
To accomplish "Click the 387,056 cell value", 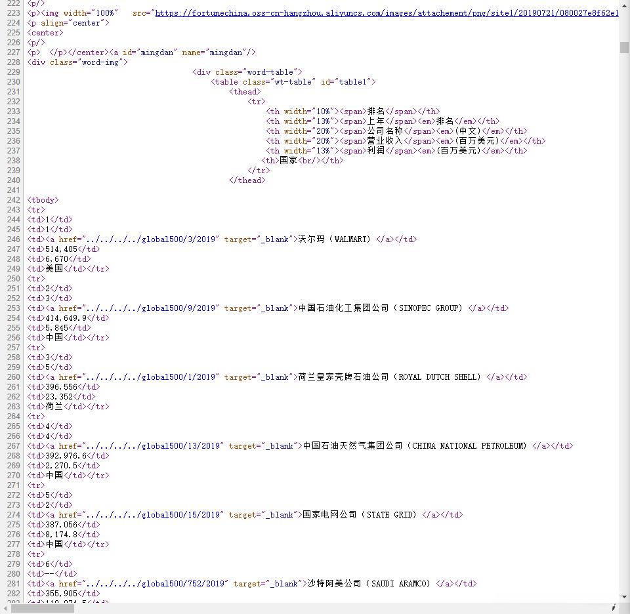I will pos(61,525).
